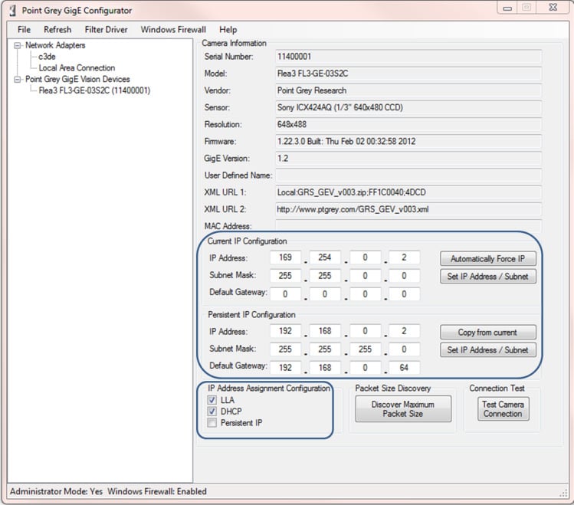The image size is (574, 505).
Task: Click current Default Gateway first octet 0
Action: 286,293
